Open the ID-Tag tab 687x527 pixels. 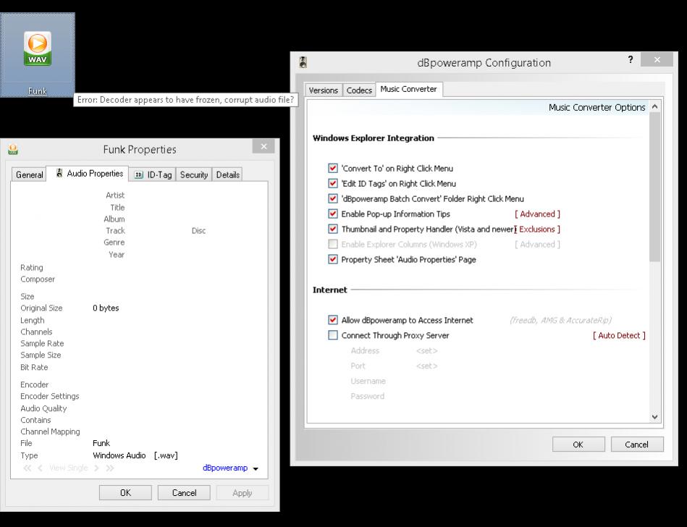point(153,174)
